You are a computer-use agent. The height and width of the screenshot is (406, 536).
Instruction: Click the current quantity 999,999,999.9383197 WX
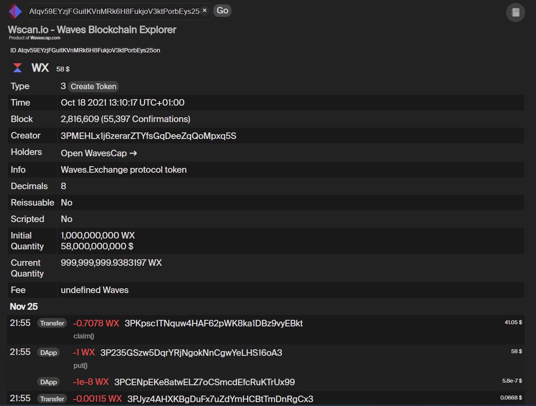(111, 263)
